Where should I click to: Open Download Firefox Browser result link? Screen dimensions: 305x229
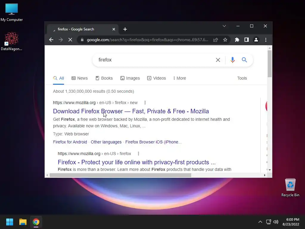click(131, 111)
